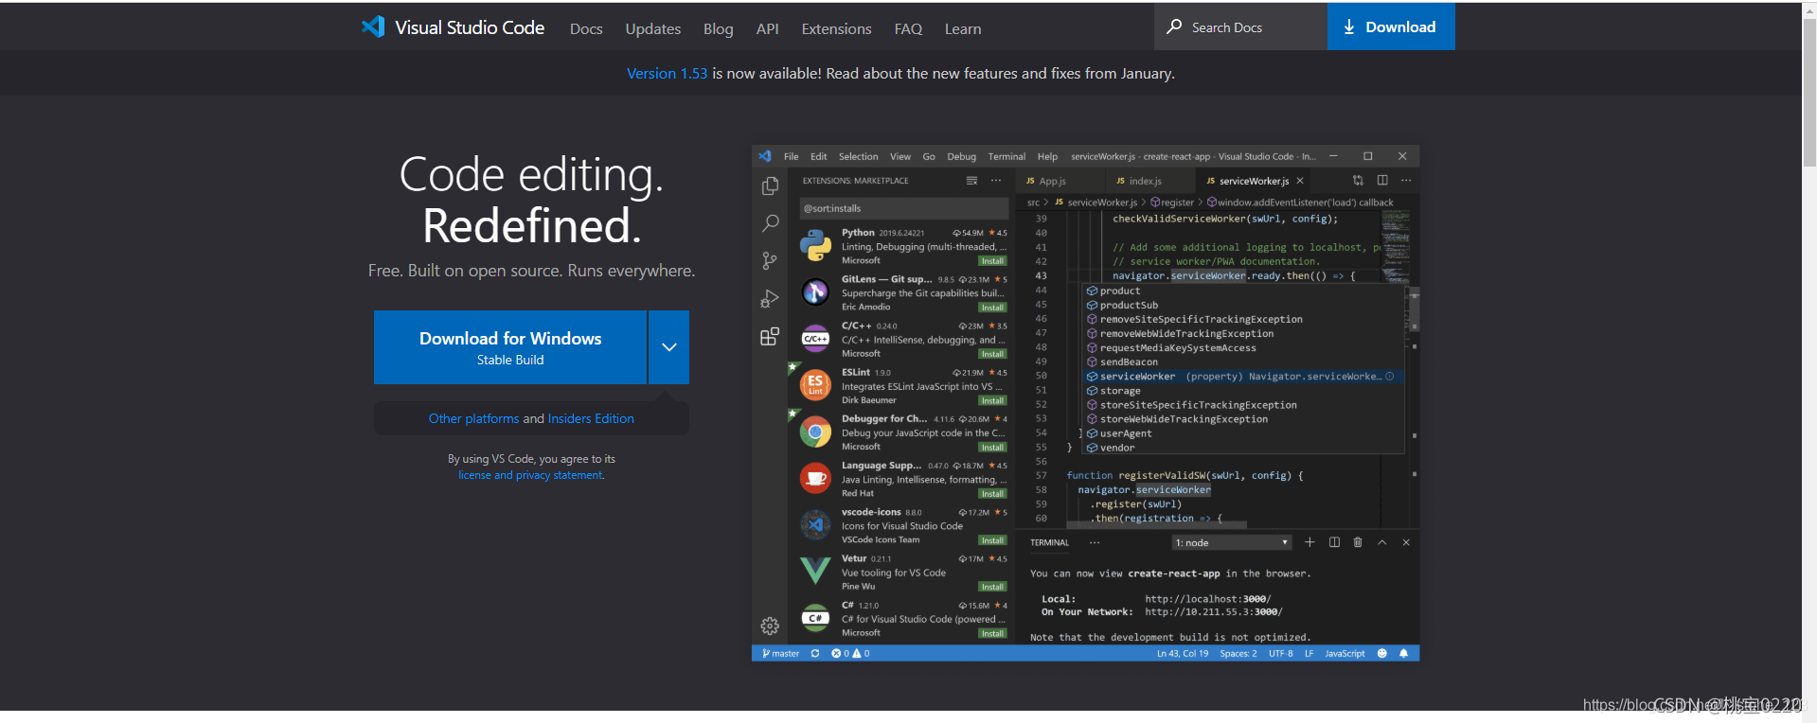
Task: Click the master branch status item
Action: pos(781,654)
